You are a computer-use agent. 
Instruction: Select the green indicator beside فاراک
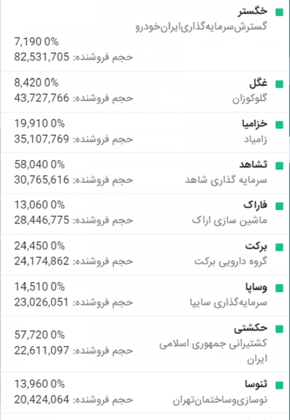click(279, 206)
